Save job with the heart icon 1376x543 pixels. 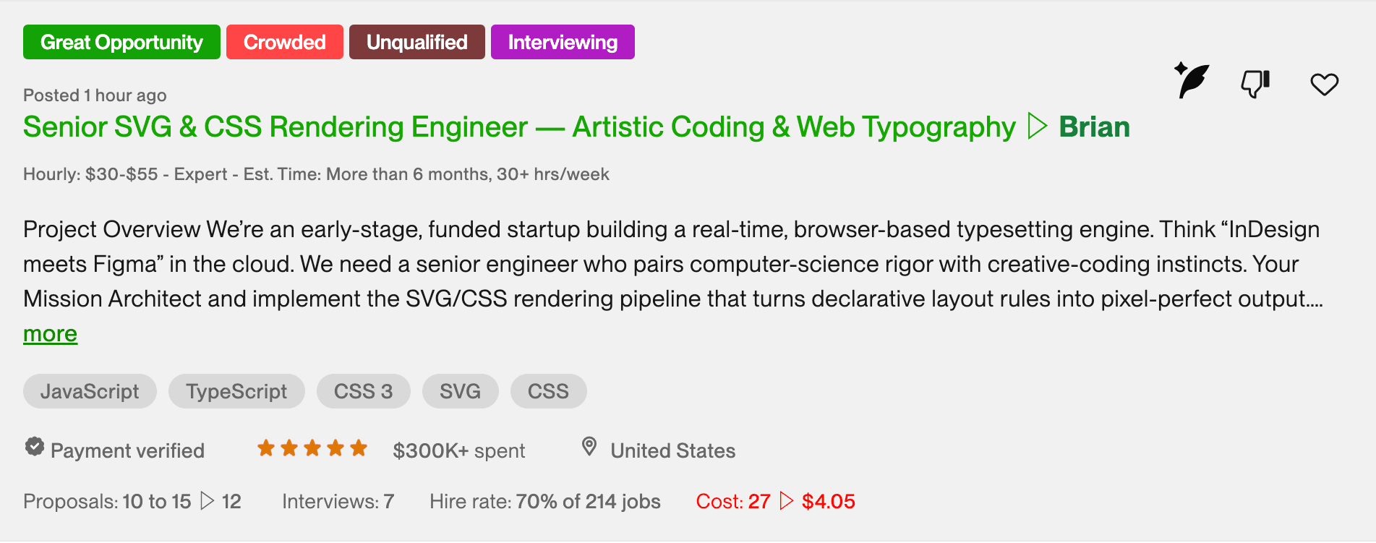[1324, 85]
